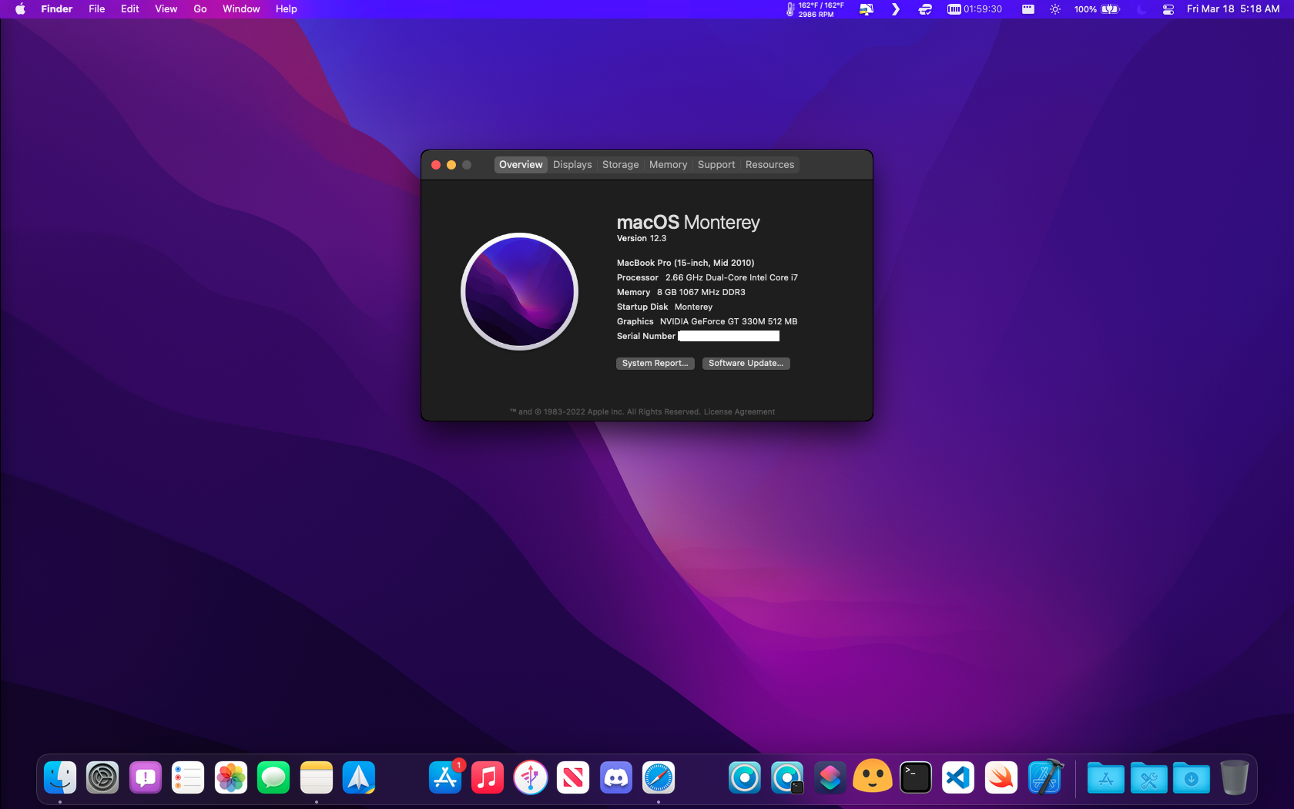Open the Help menu

point(287,9)
